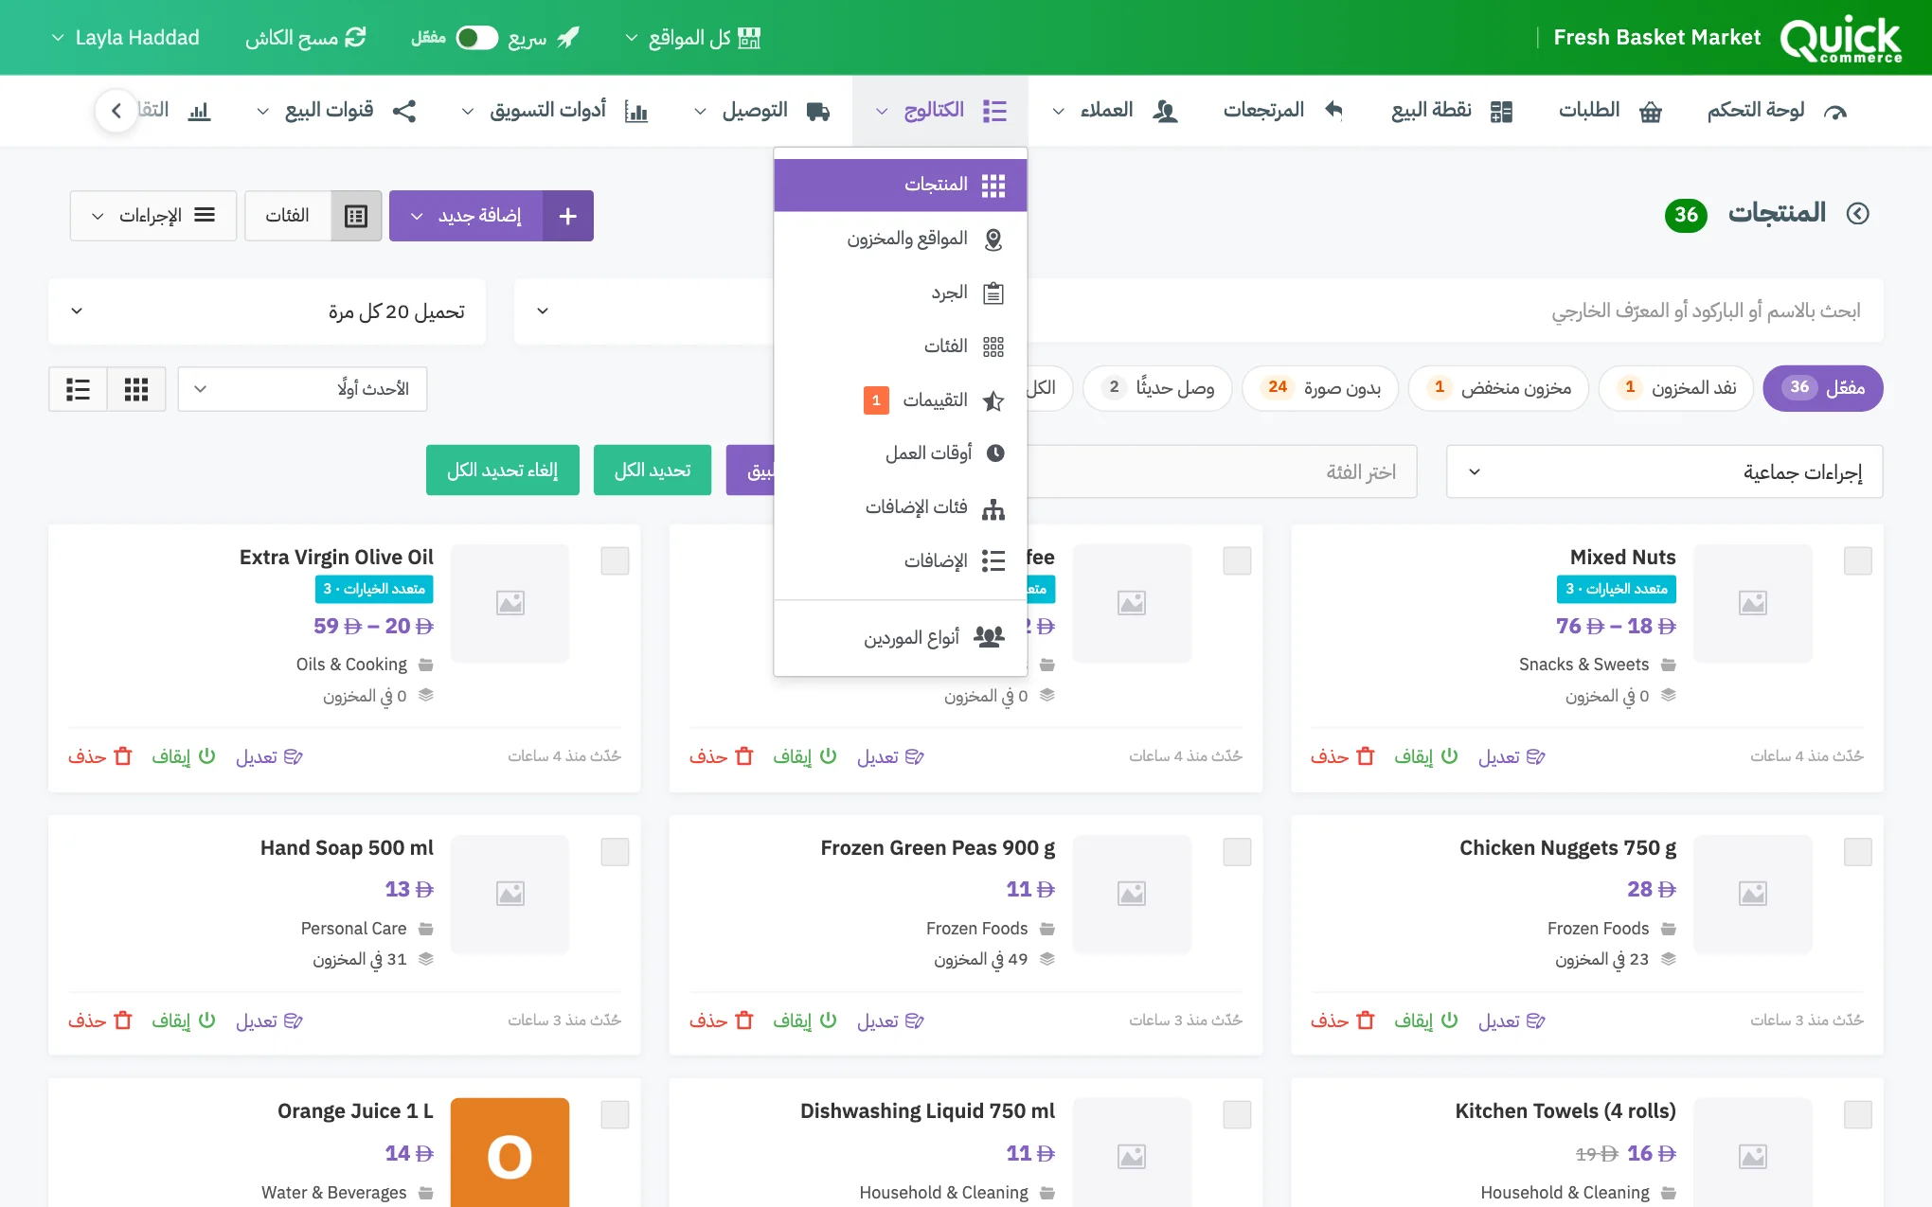Viewport: 1932px width, 1207px height.
Task: Tick the Frozen Green Peas checkbox
Action: (x=1237, y=852)
